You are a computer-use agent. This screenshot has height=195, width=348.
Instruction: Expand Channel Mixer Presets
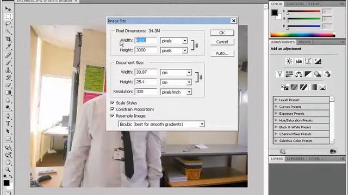coord(276,134)
